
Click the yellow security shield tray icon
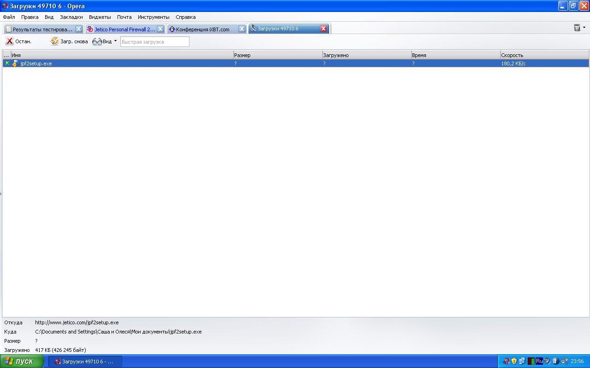(x=514, y=361)
